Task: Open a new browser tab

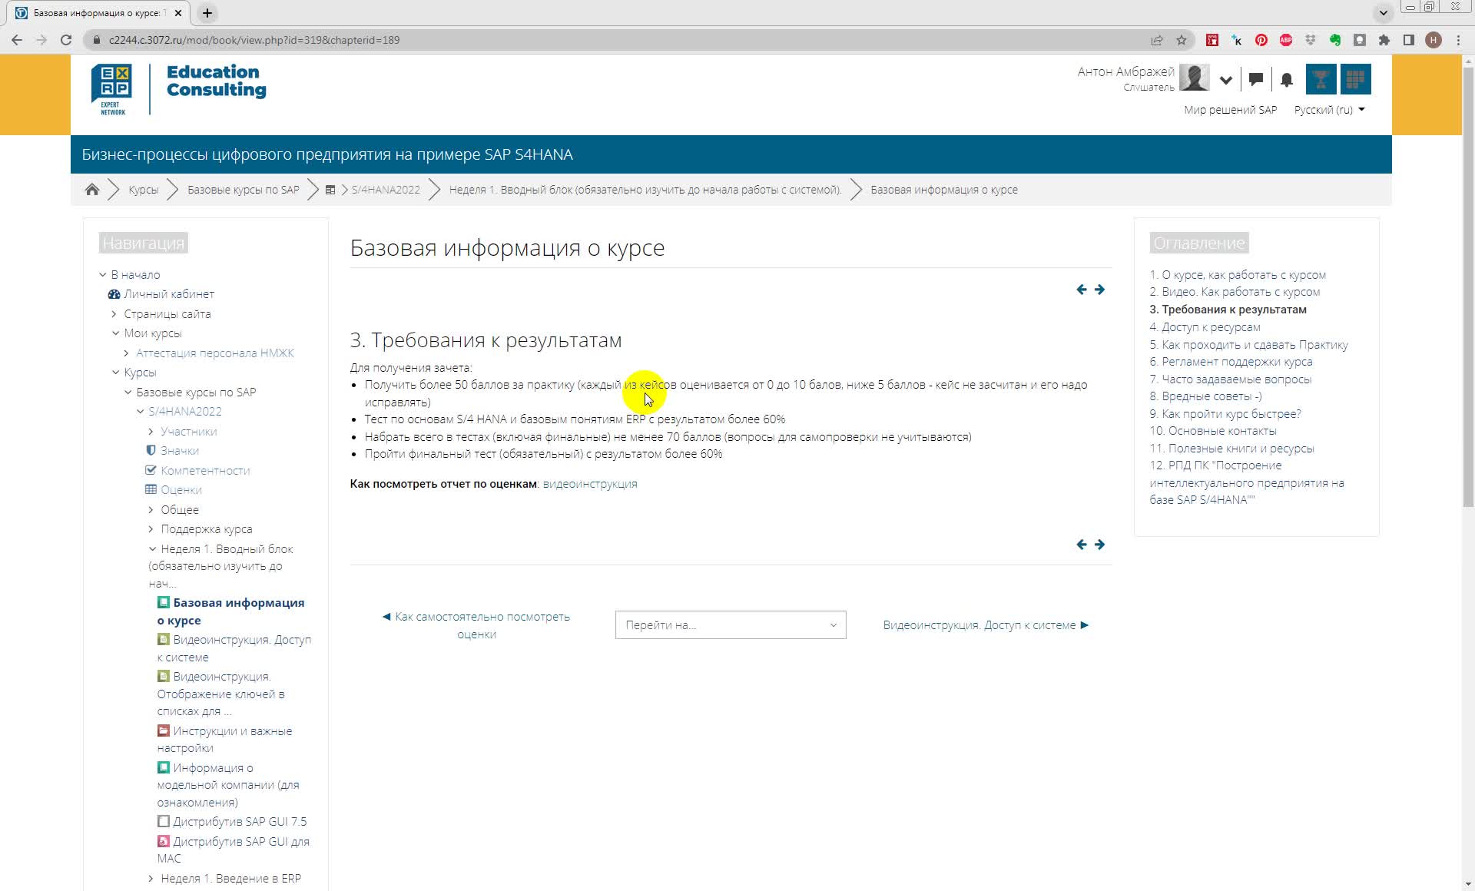Action: (x=207, y=13)
